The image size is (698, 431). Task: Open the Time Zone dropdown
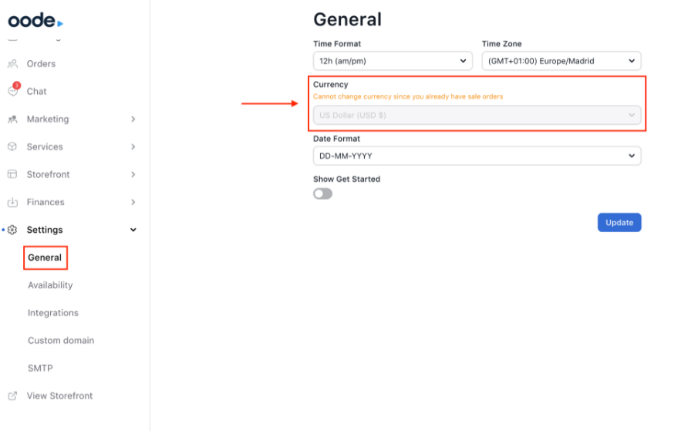561,61
